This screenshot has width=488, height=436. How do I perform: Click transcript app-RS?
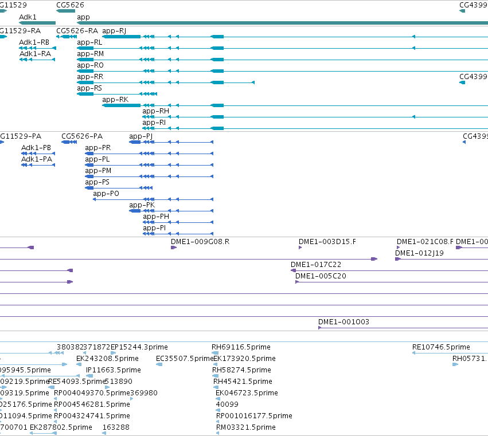pyautogui.click(x=117, y=94)
